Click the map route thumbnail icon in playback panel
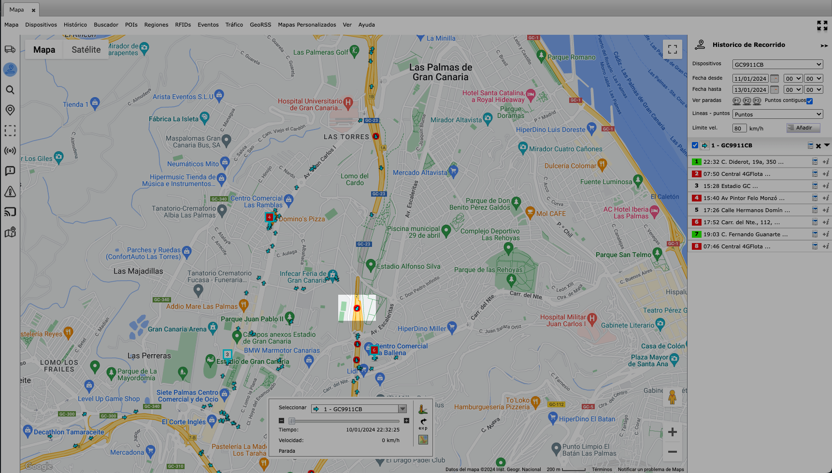Screen dimensions: 832x473 (423, 440)
